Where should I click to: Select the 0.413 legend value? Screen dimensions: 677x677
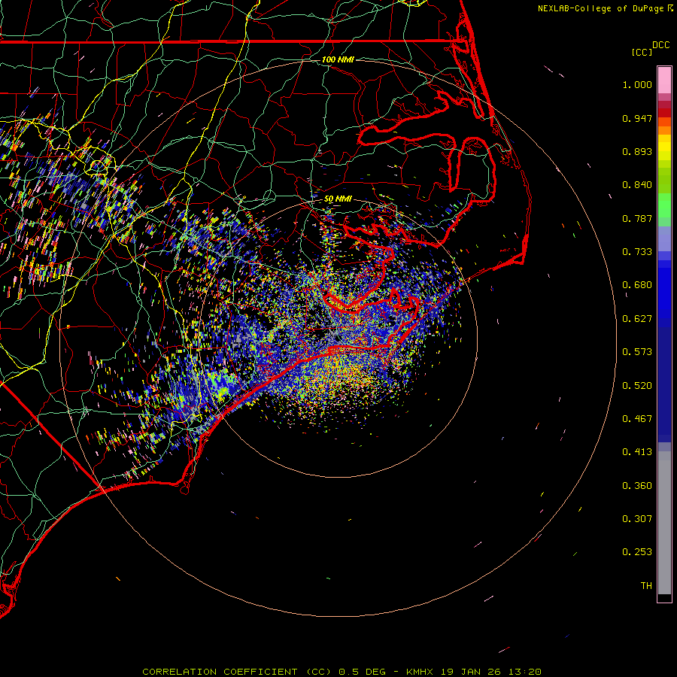pos(637,452)
